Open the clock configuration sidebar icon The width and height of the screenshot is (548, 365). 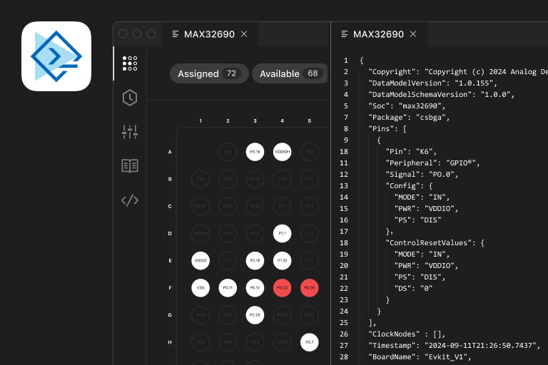[x=130, y=98]
